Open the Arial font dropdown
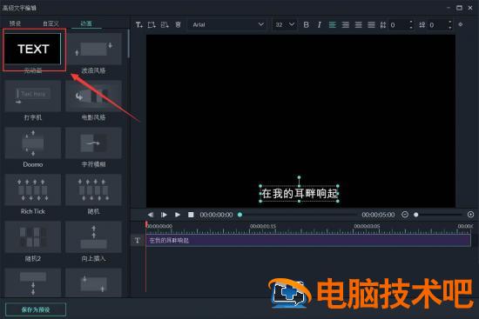This screenshot has height=319, width=479. [x=227, y=24]
